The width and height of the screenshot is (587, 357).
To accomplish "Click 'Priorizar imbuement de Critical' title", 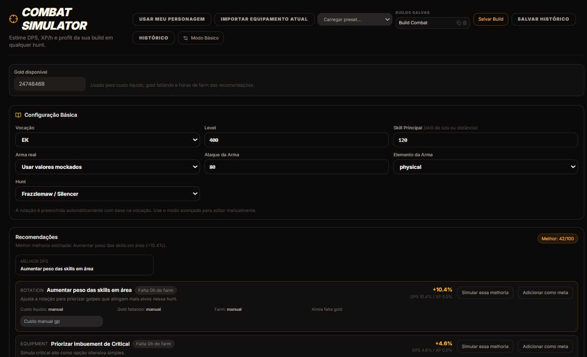I will click(x=90, y=344).
